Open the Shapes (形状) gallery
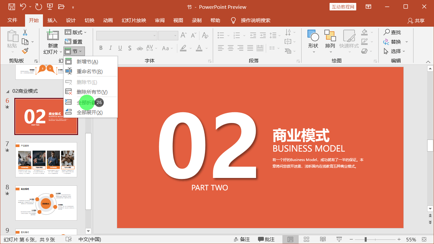The image size is (434, 244). pos(313,41)
